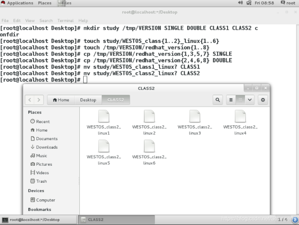Click the Recent clock icon in sidebar

[33, 121]
